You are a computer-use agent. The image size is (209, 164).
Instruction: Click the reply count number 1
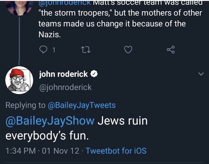tap(54, 50)
